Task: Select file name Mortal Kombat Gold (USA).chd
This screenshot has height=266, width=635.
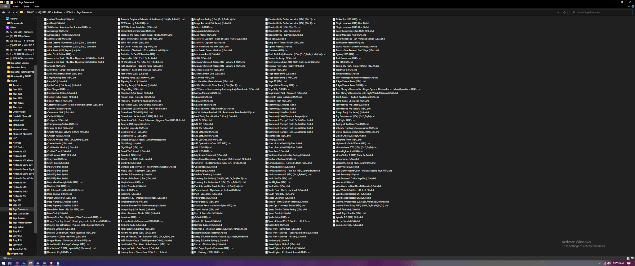Action: click(210, 74)
